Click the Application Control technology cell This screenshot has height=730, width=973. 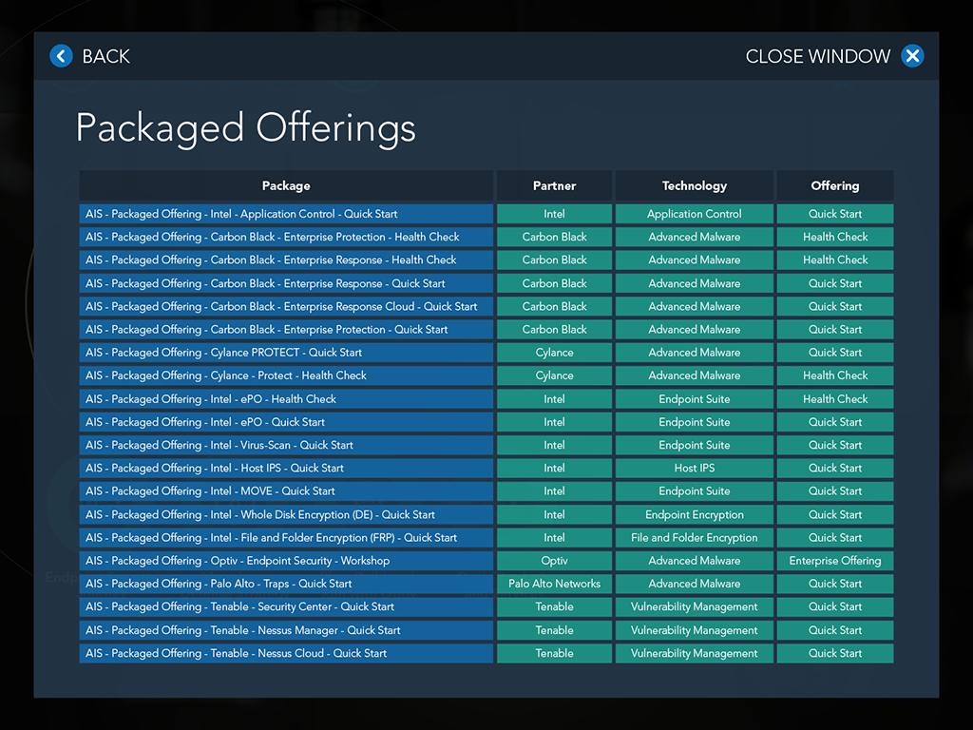(695, 214)
